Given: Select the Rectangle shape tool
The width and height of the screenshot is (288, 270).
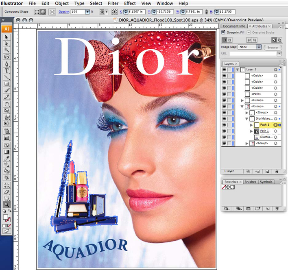Looking at the screenshot, I should coord(7,84).
